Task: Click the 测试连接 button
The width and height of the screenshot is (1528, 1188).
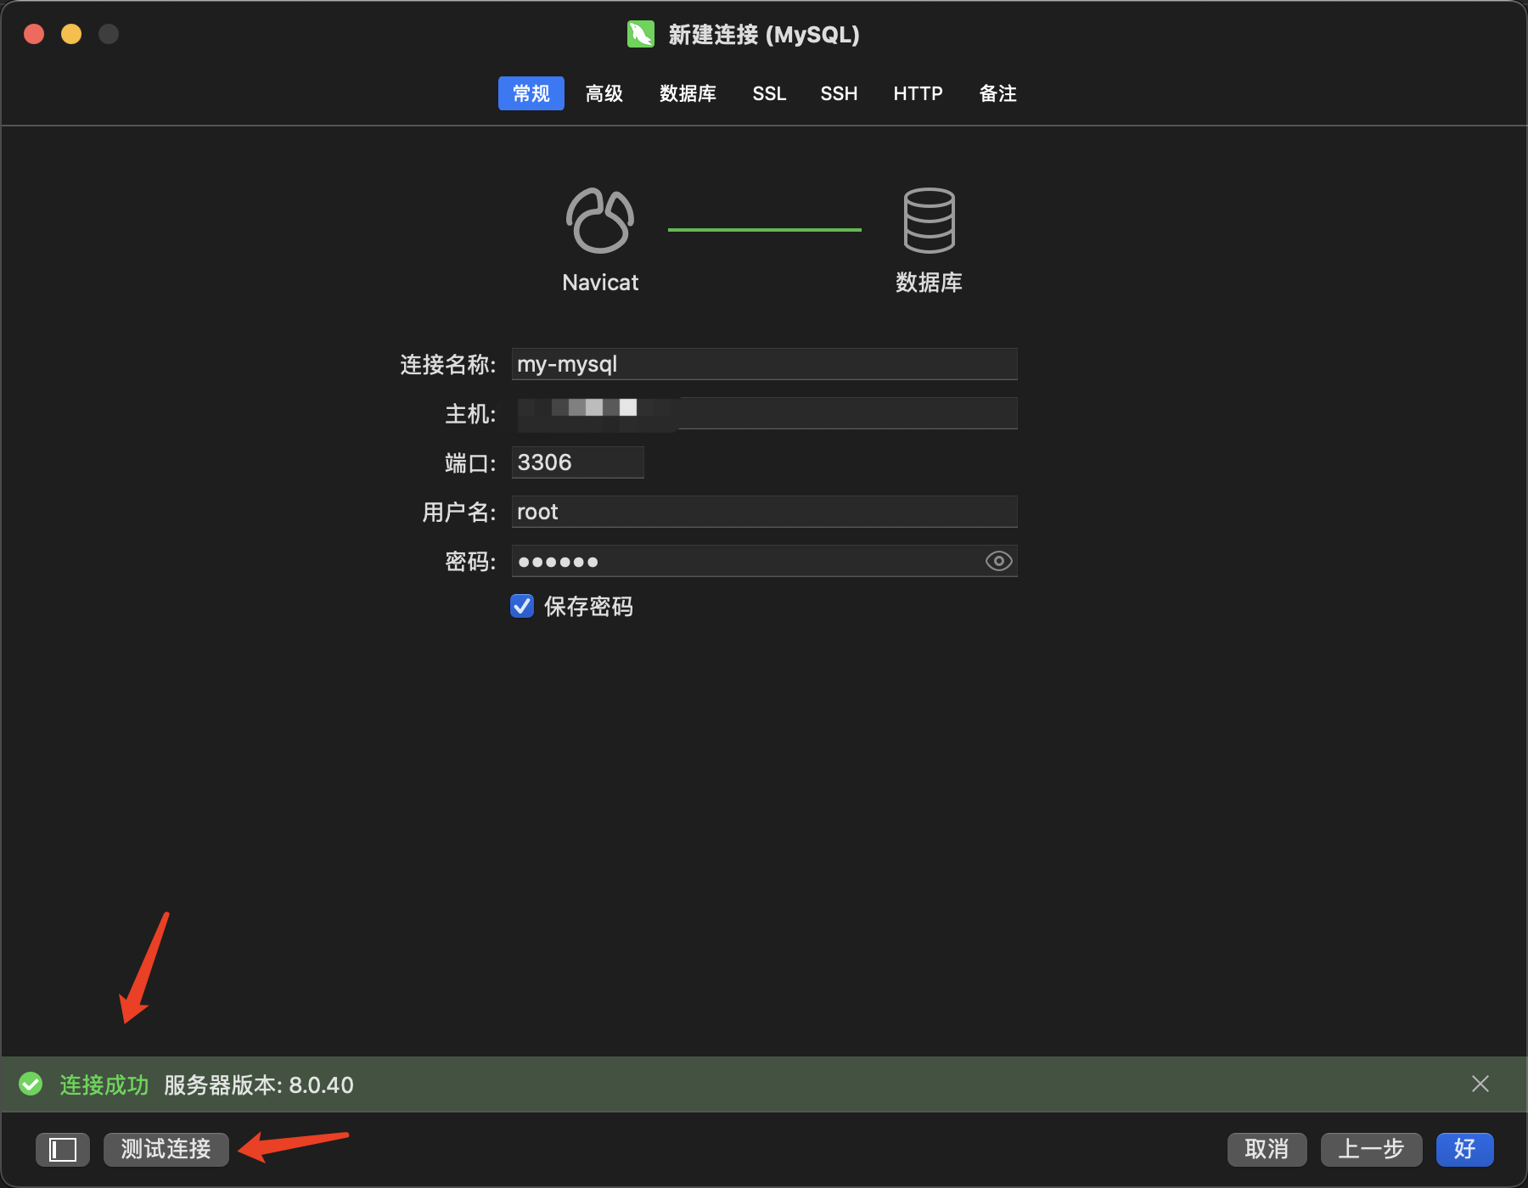Action: click(166, 1150)
